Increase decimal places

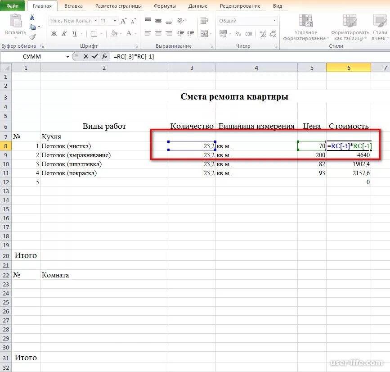[263, 34]
